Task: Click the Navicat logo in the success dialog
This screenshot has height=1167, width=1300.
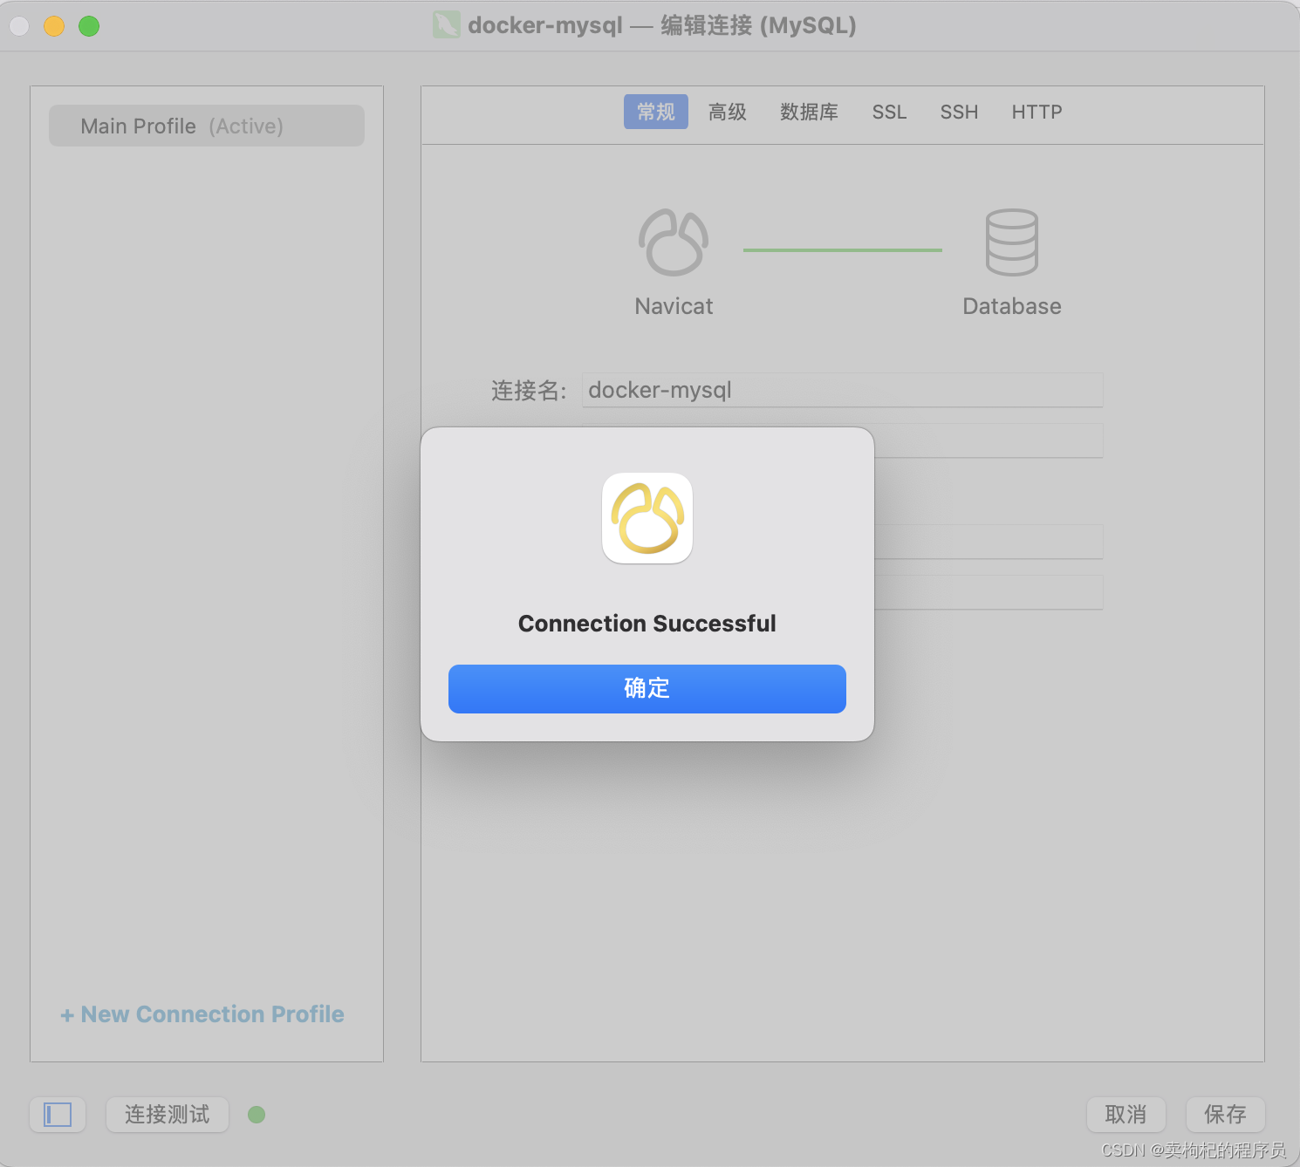Action: click(x=647, y=518)
